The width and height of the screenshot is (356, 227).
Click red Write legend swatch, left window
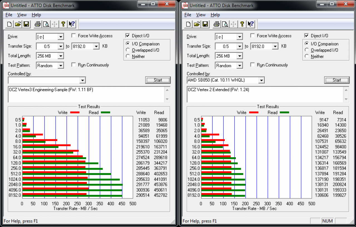(x=75, y=113)
